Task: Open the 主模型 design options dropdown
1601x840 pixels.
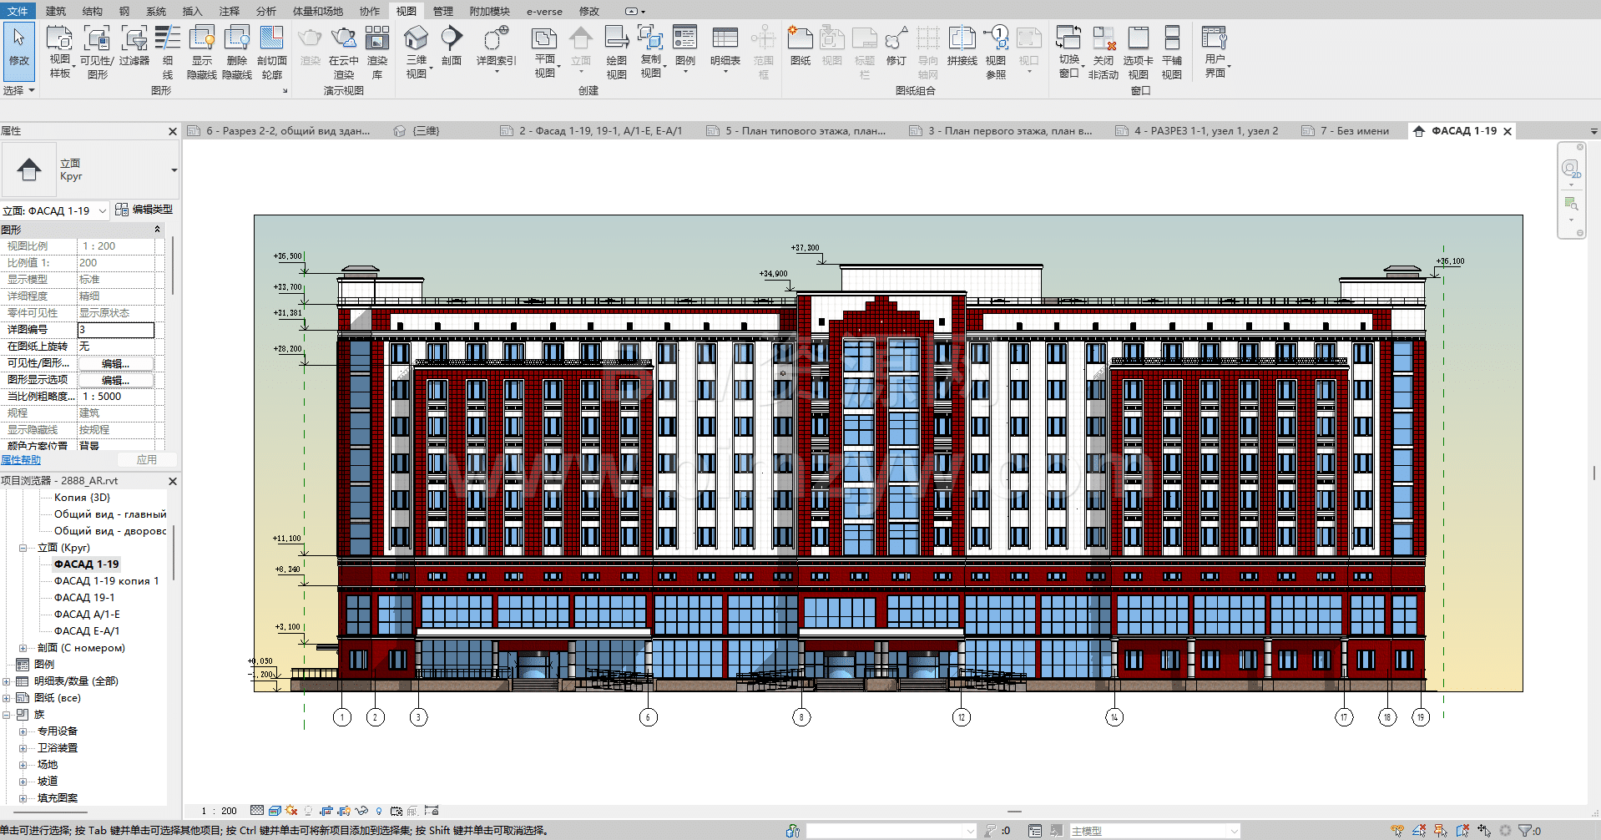Action: [1154, 831]
